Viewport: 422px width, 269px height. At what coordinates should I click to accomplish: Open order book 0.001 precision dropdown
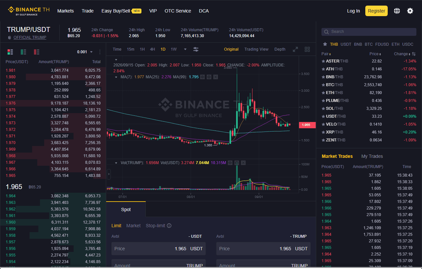coord(85,52)
